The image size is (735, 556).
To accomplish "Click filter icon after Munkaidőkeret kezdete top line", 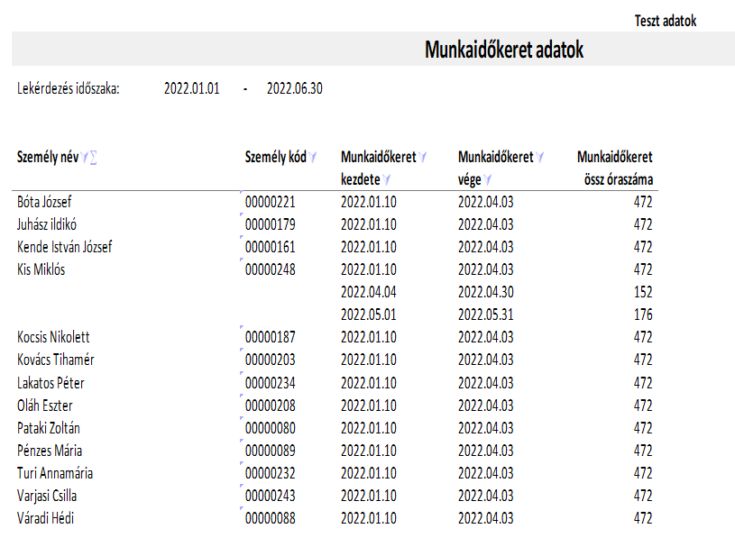I will click(x=423, y=158).
